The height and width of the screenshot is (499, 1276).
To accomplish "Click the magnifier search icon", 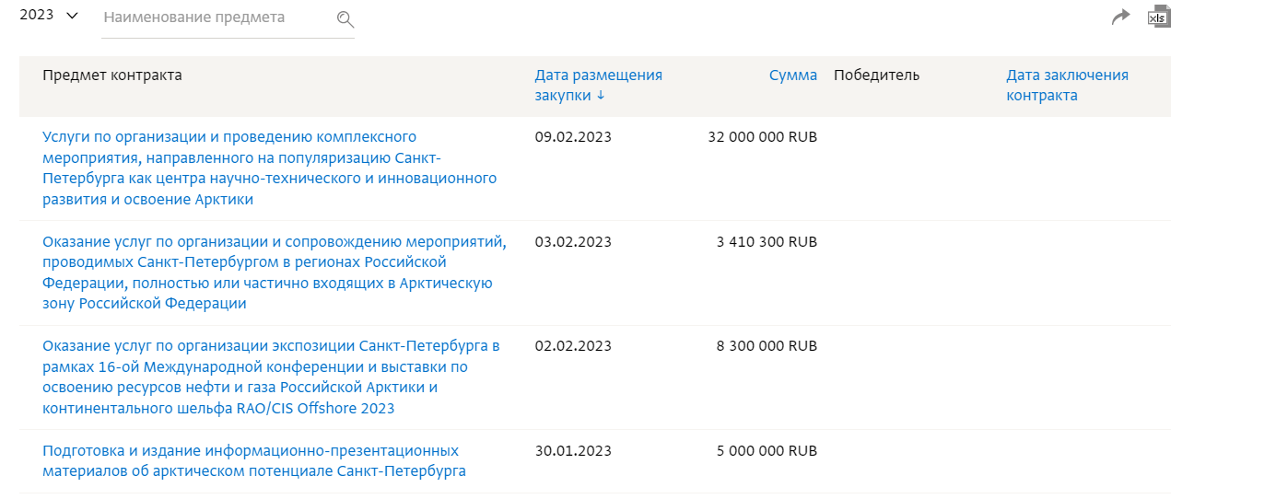I will click(345, 19).
